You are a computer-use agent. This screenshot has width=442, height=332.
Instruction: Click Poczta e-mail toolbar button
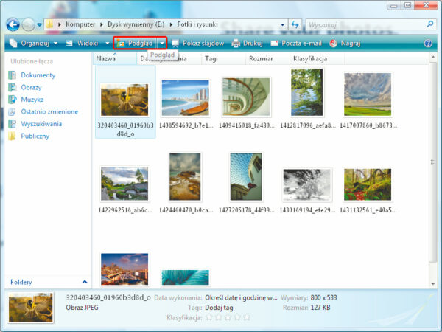296,44
